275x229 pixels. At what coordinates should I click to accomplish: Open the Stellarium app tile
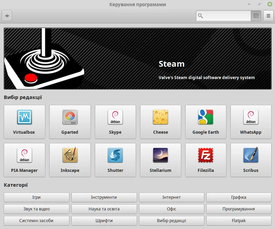160,160
